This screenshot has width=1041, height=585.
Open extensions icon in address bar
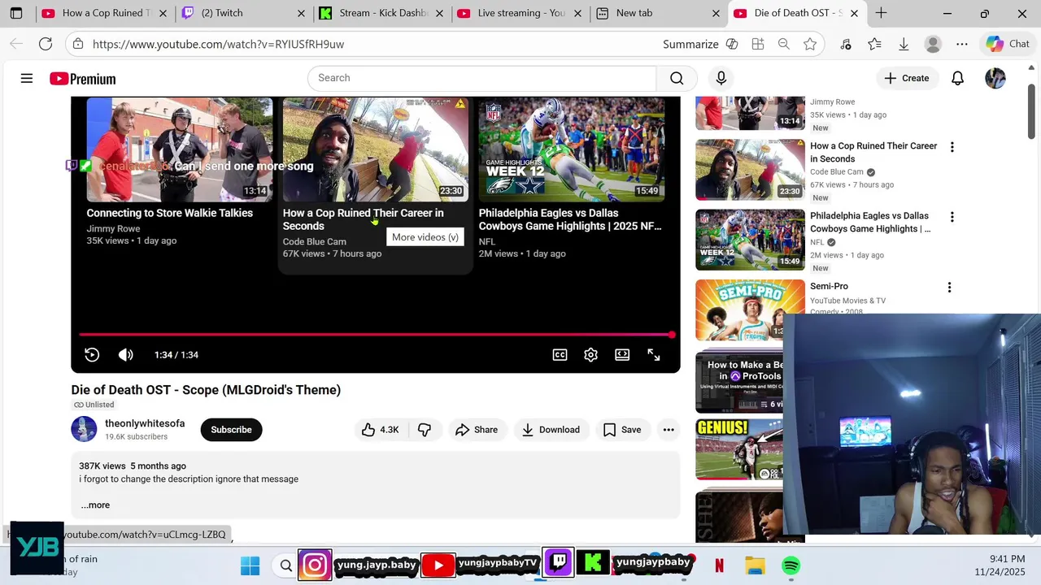(758, 44)
